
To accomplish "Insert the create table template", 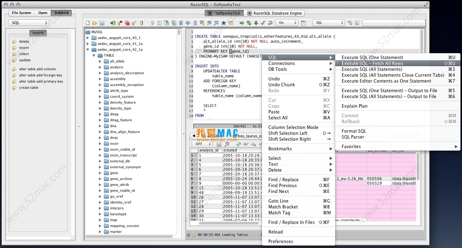I will 29,88.
